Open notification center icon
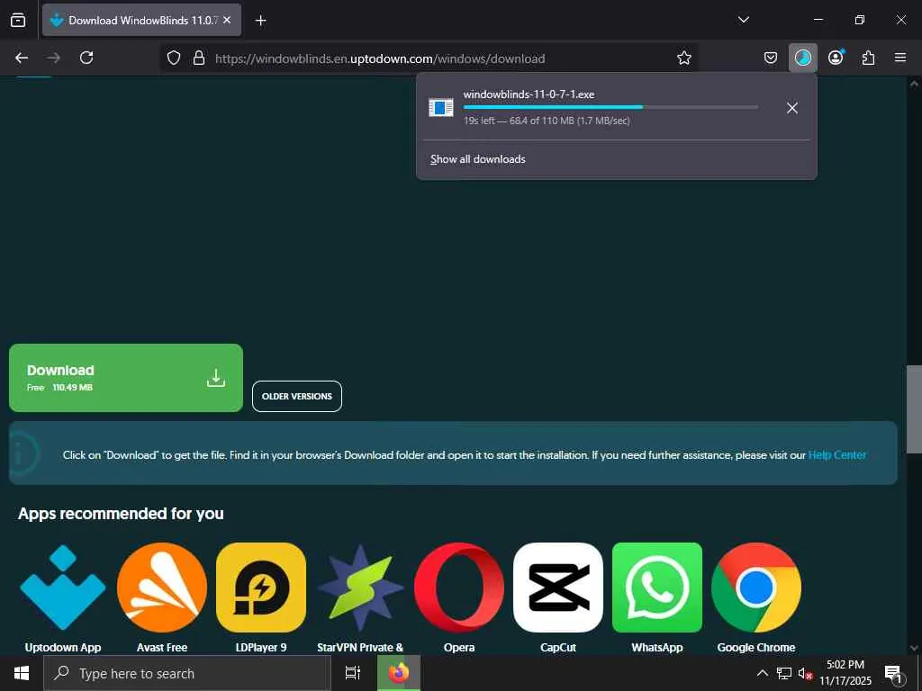922x691 pixels. pos(894,673)
